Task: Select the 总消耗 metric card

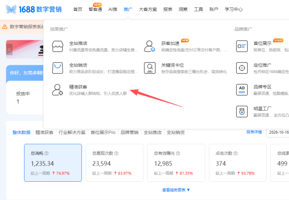Action: [53, 163]
